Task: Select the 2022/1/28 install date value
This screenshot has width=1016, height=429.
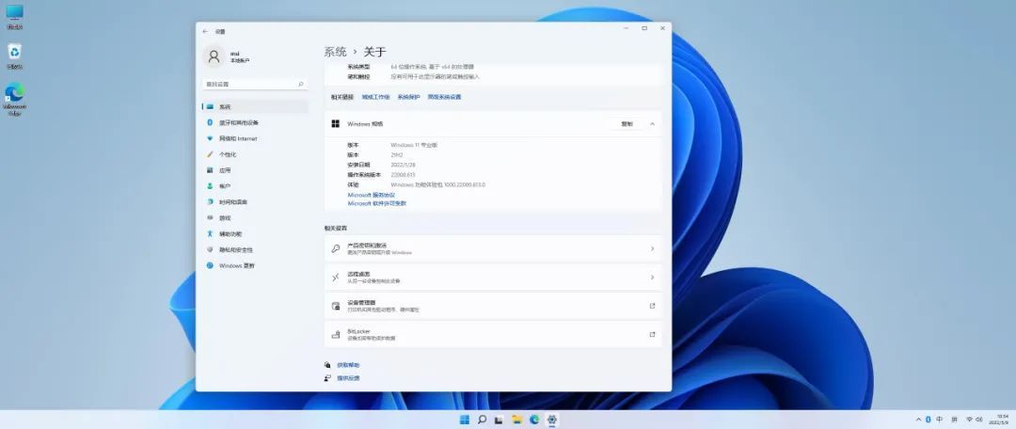Action: 402,166
